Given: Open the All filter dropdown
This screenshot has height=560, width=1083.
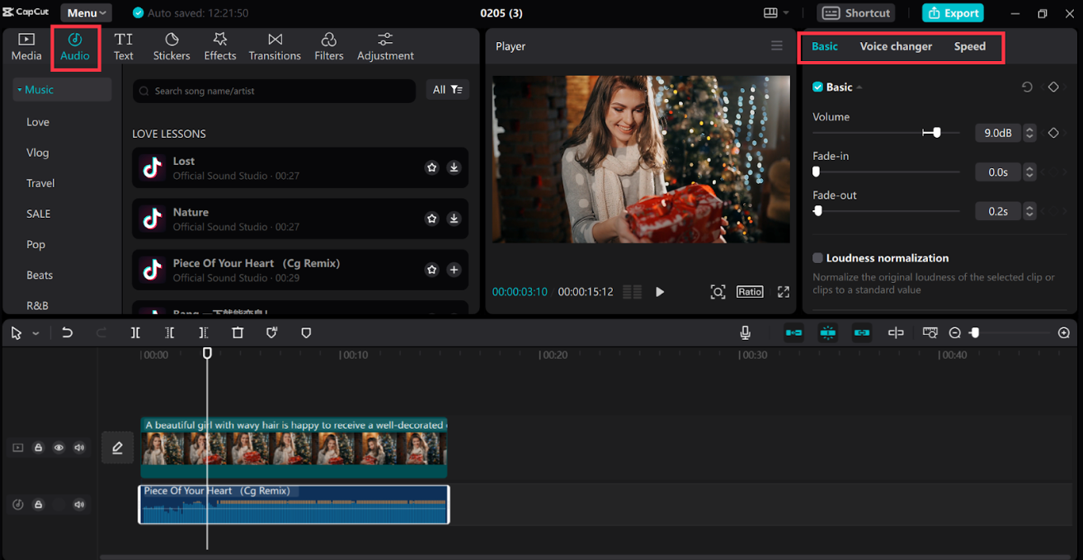Looking at the screenshot, I should click(447, 90).
